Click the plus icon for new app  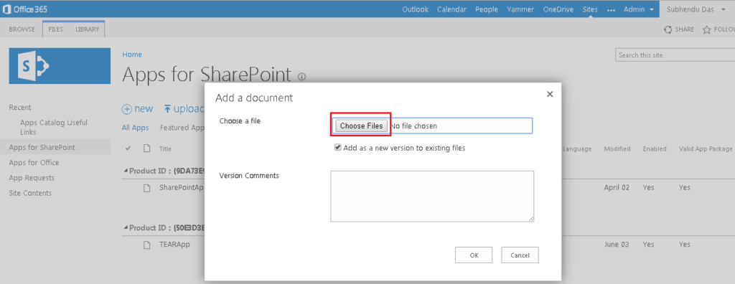pos(126,109)
